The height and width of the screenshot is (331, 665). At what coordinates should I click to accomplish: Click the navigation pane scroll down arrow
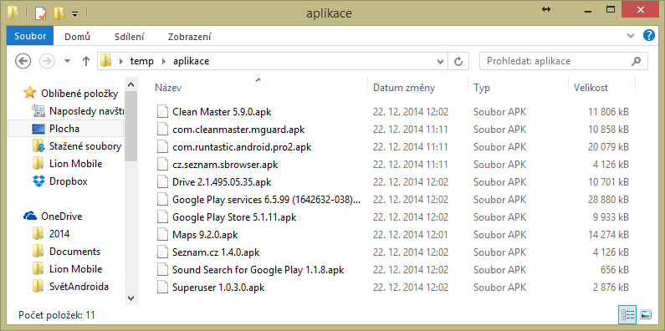click(x=130, y=298)
